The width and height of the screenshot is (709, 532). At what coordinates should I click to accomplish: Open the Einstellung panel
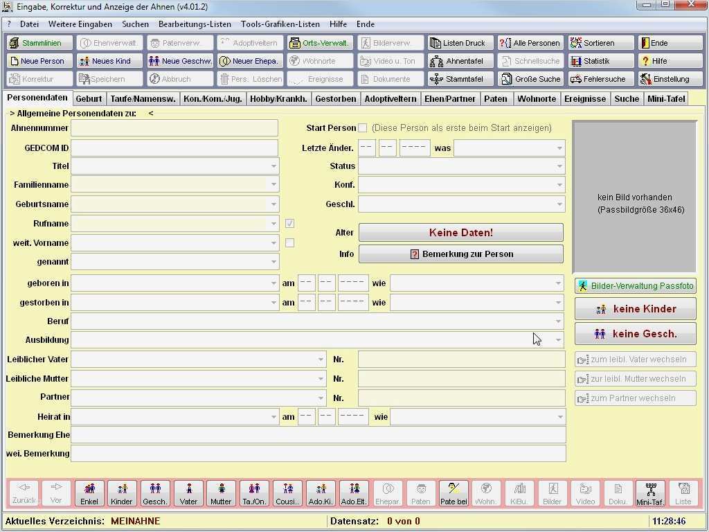click(670, 78)
